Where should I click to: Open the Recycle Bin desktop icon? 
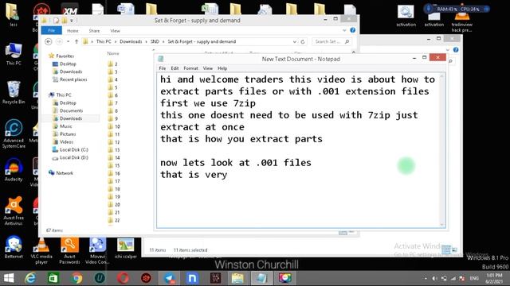[14, 93]
